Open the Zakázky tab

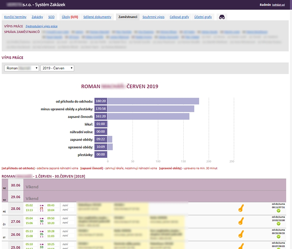pos(37,17)
